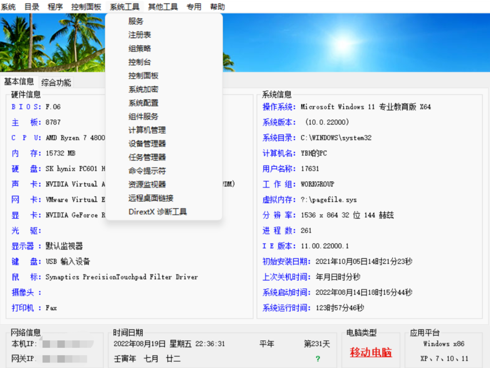Image resolution: width=490 pixels, height=368 pixels.
Task: Click the red 移动电脑 label
Action: pyautogui.click(x=370, y=351)
